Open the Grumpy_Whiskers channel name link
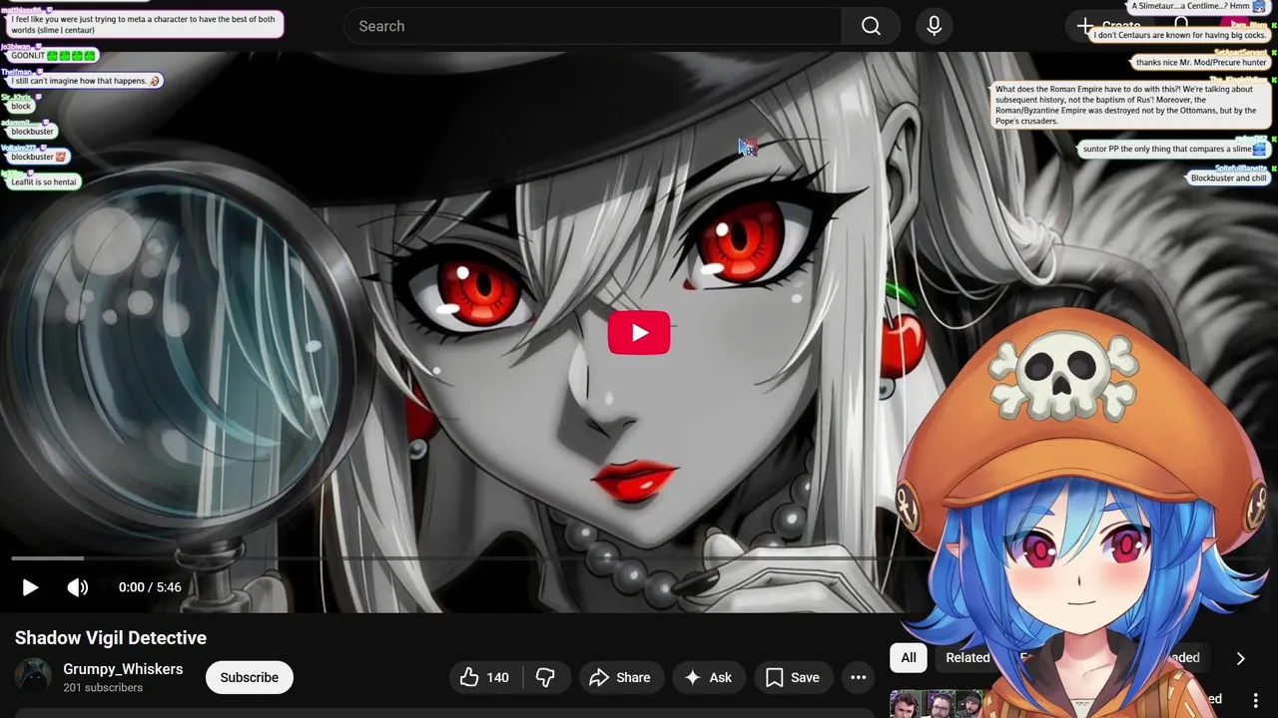 click(123, 669)
